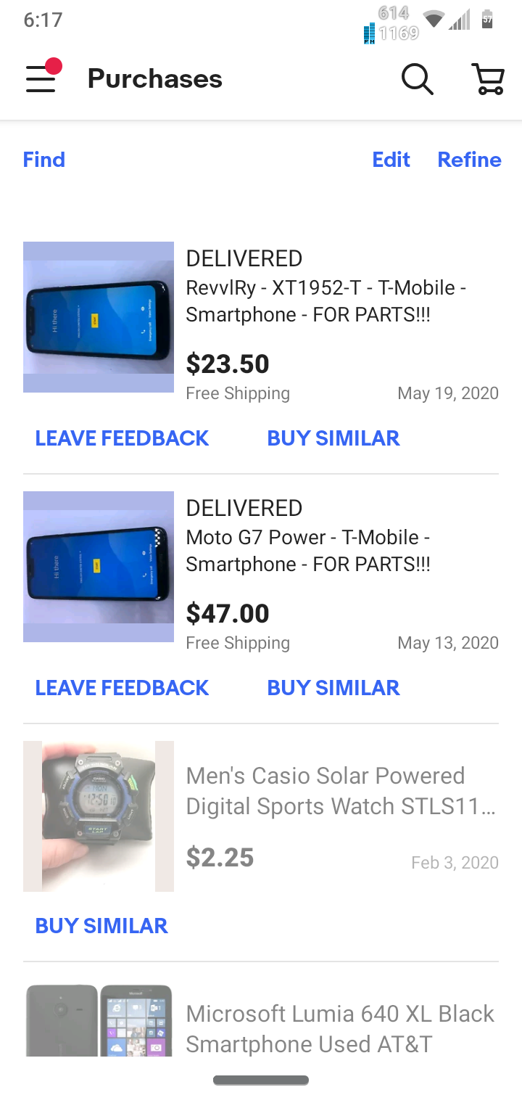This screenshot has height=1103, width=522.
Task: Tap Edit to modify purchases list
Action: (391, 160)
